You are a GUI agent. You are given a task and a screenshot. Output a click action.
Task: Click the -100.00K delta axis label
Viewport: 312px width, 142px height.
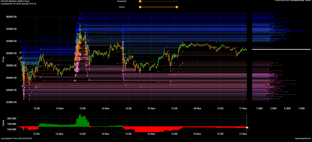(11, 129)
